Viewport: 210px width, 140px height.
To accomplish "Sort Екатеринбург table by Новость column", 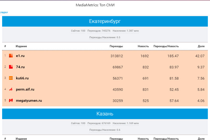I will coord(143,46).
